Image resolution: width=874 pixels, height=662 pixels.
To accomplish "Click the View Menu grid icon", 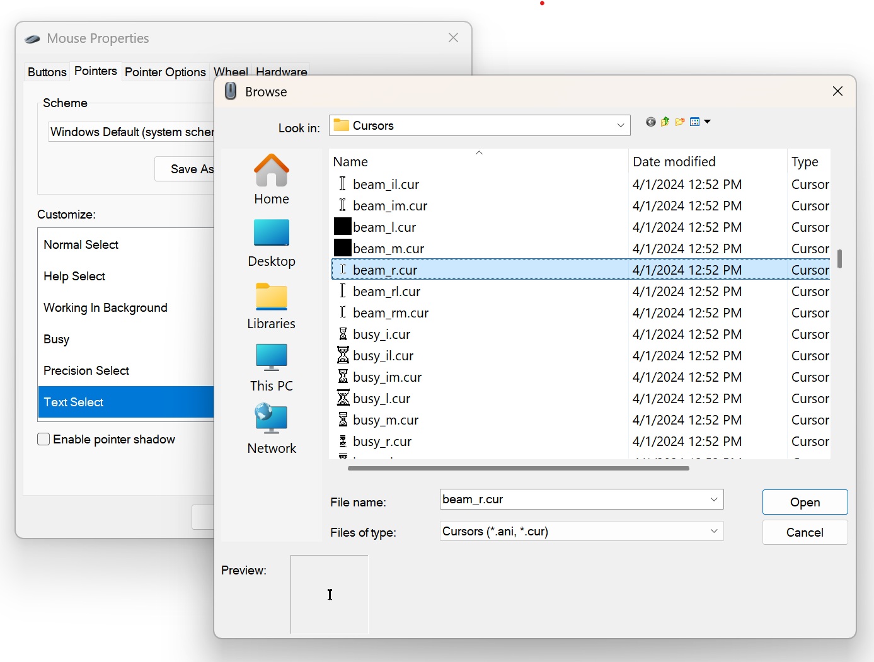I will click(695, 122).
